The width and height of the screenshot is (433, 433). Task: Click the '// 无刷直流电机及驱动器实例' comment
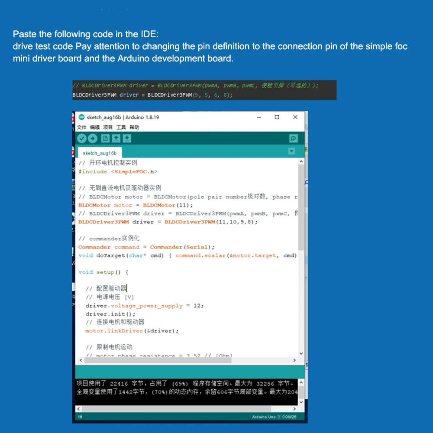point(120,188)
